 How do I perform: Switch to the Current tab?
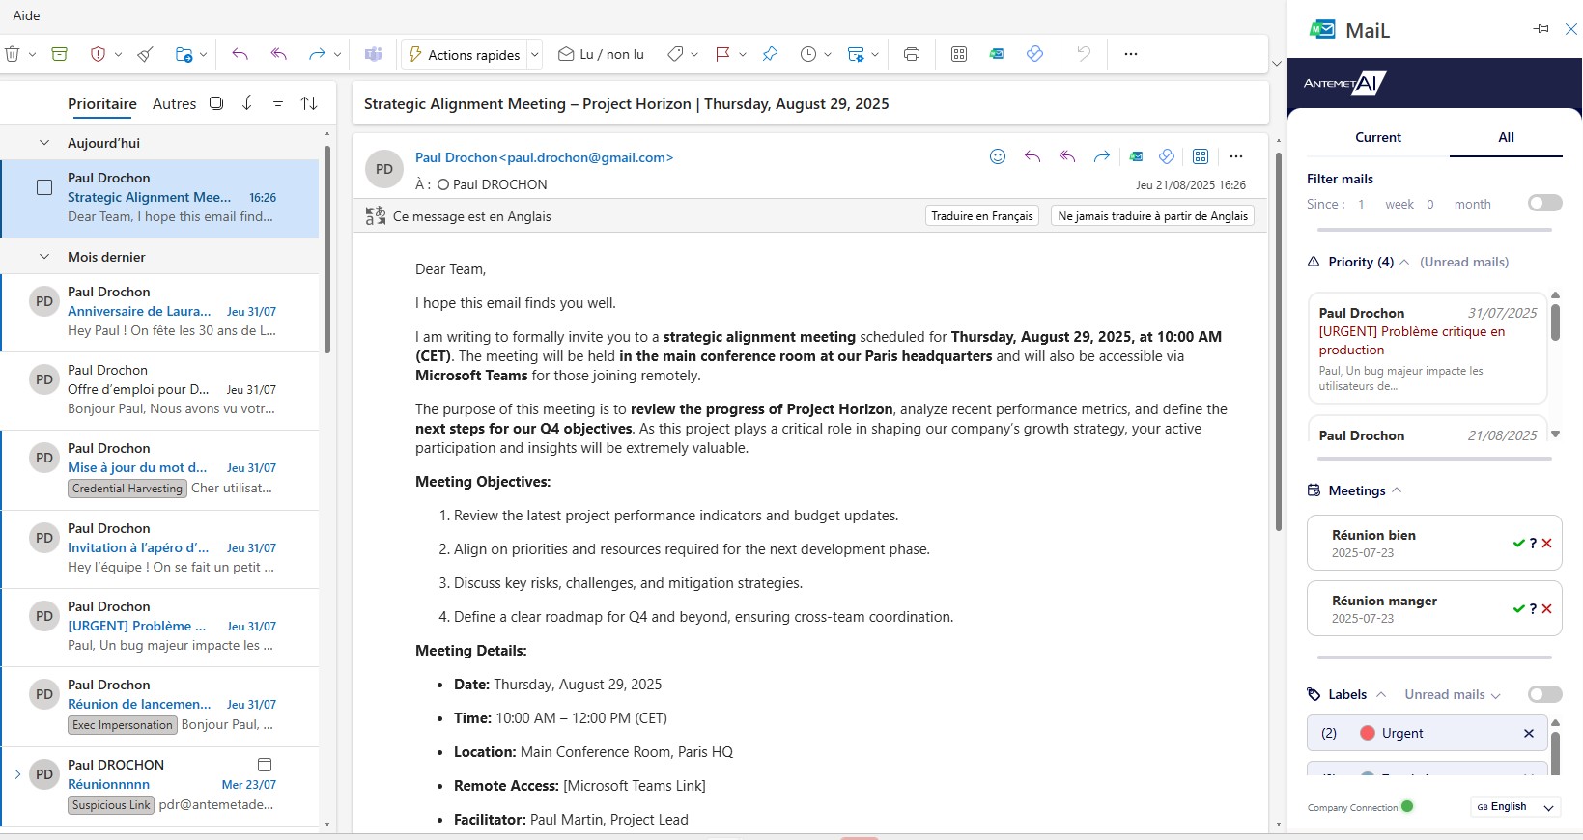tap(1377, 137)
